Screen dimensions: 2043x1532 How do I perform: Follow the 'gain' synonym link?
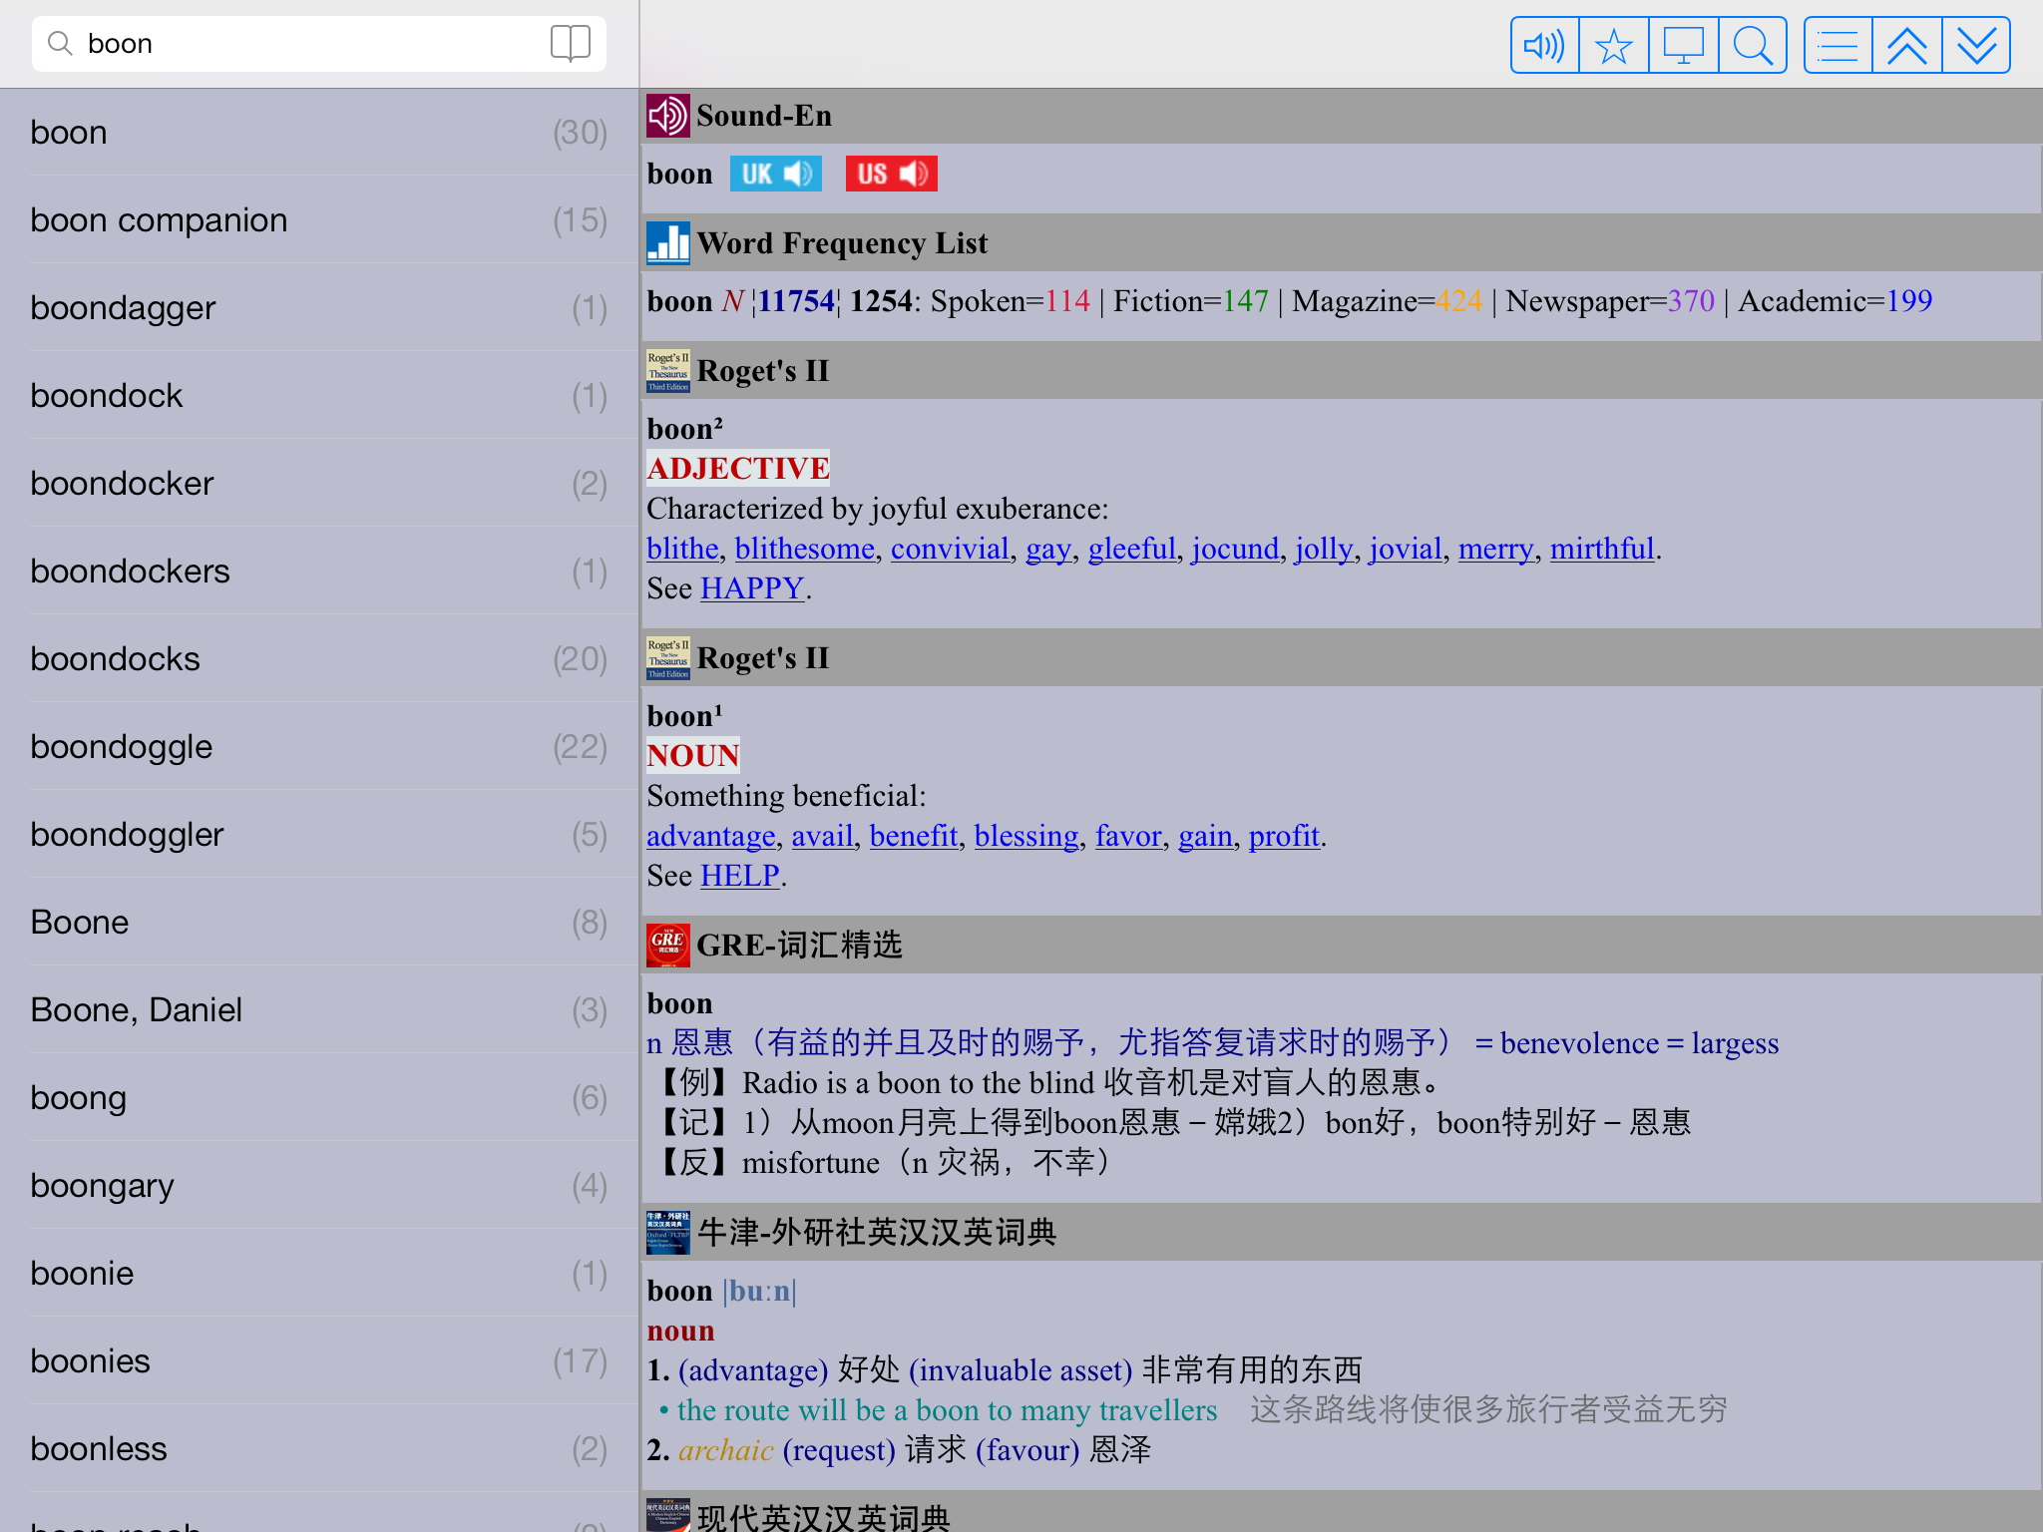(1205, 836)
